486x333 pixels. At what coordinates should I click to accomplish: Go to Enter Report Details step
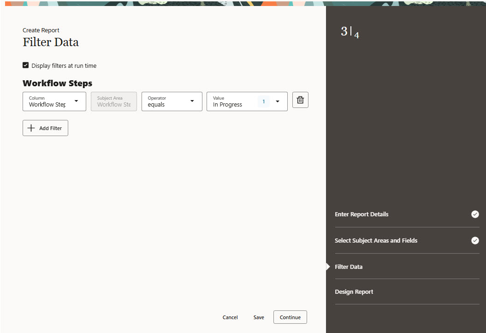[362, 214]
